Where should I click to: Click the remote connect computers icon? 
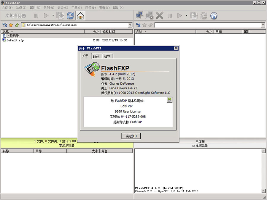pos(139,15)
